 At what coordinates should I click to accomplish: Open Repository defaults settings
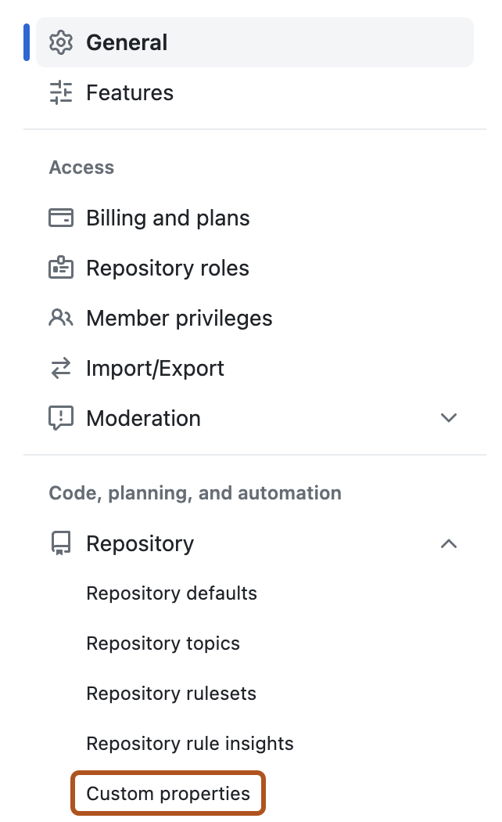[x=171, y=593]
